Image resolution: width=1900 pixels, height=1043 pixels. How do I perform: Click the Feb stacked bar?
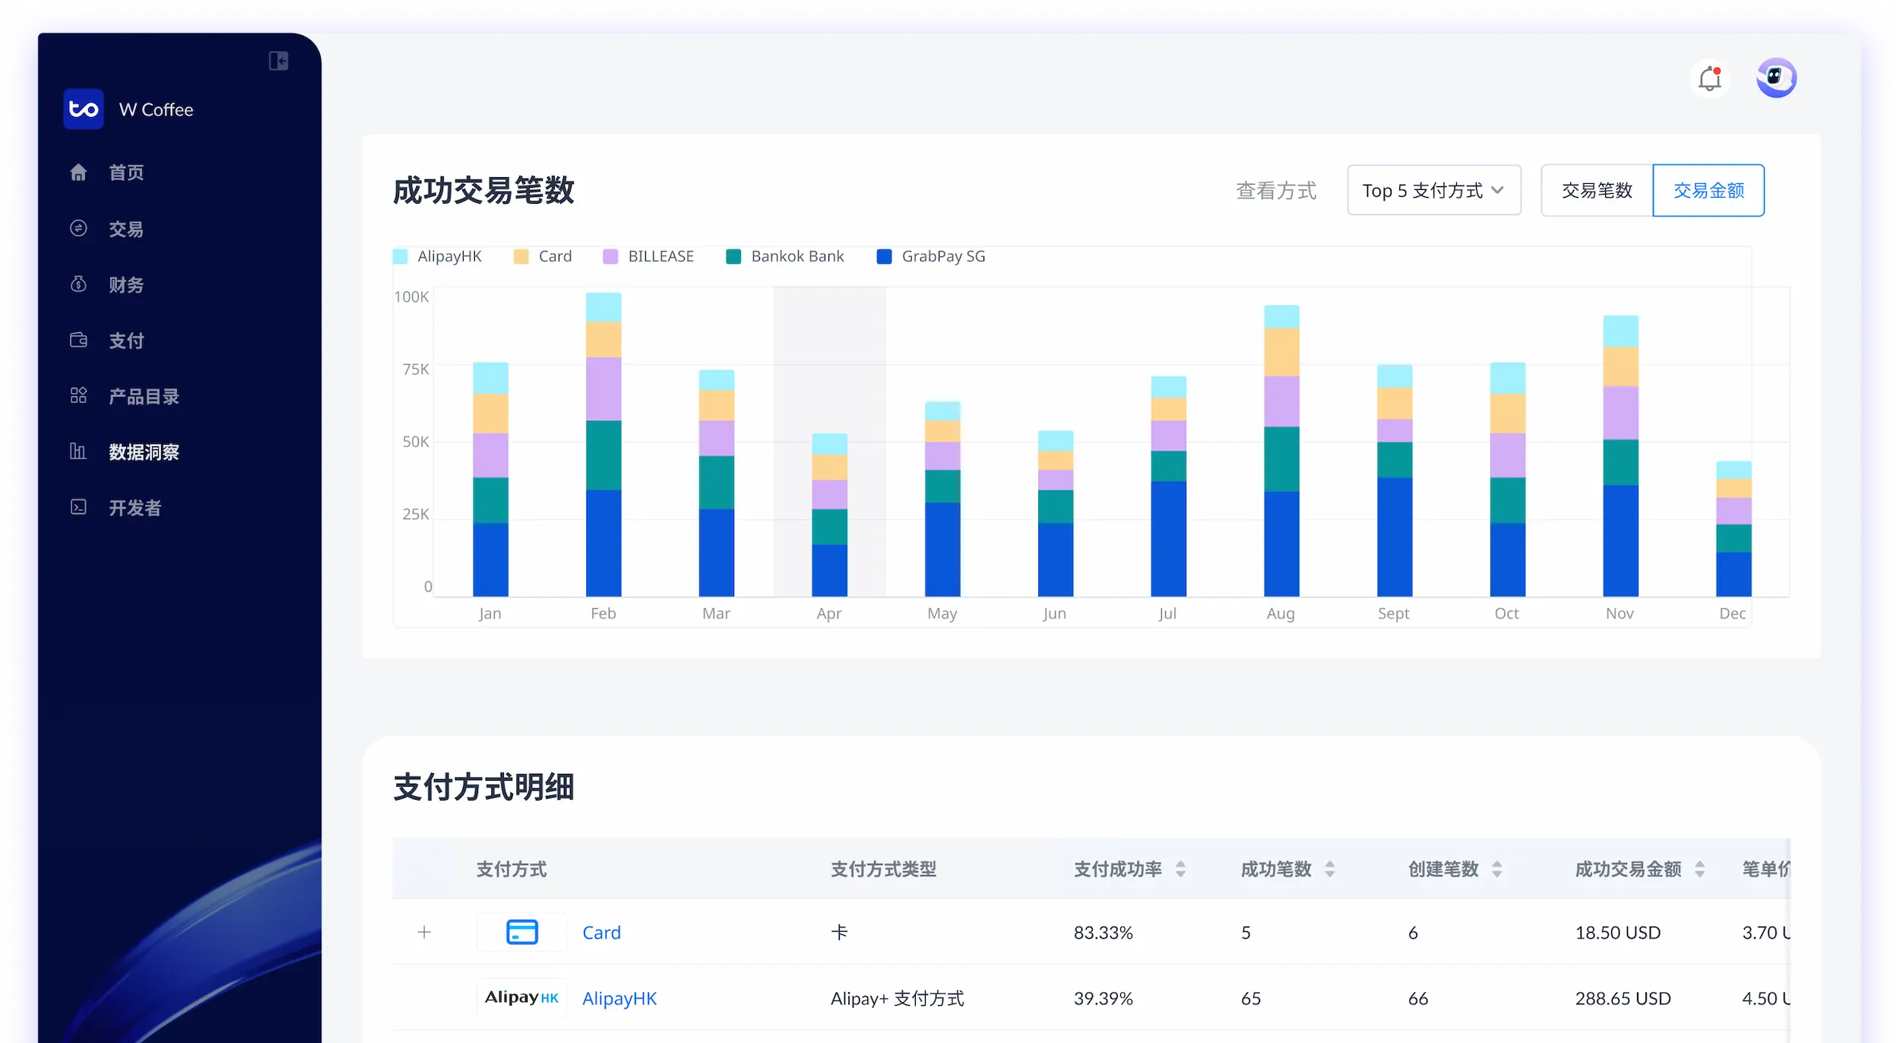603,444
